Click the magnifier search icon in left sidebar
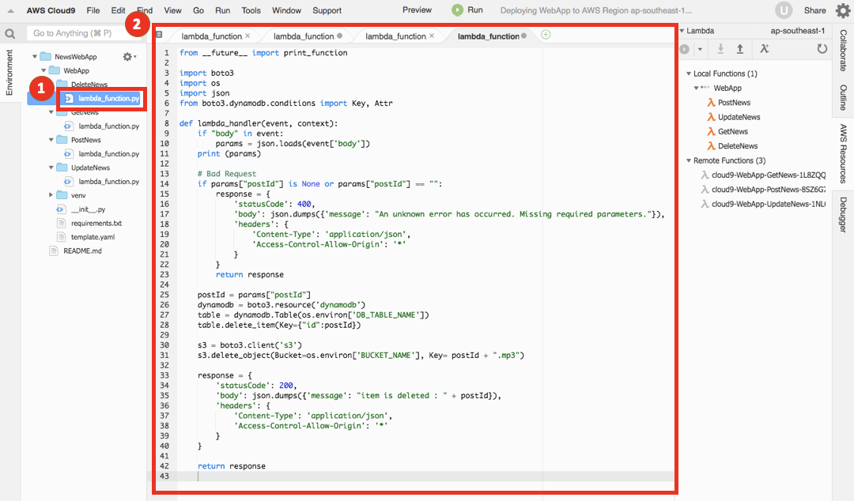Viewport: 854px width, 501px height. pos(9,34)
